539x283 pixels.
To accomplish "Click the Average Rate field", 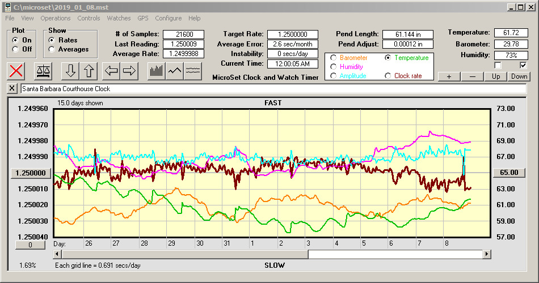I will tap(184, 54).
